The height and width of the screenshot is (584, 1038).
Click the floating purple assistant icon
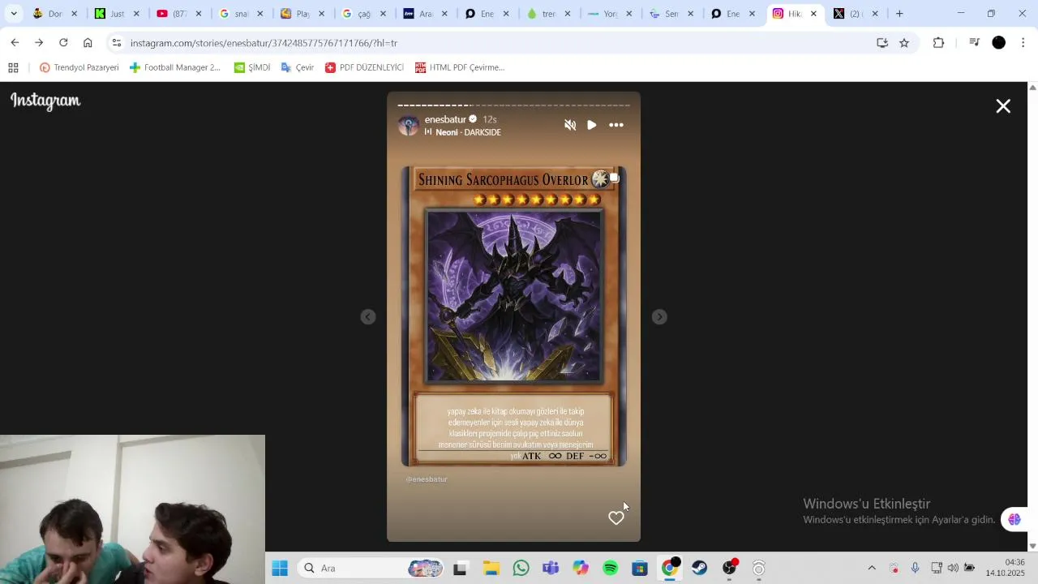point(1014,520)
